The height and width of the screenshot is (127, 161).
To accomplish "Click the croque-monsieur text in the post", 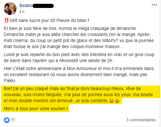I will 87,46.
